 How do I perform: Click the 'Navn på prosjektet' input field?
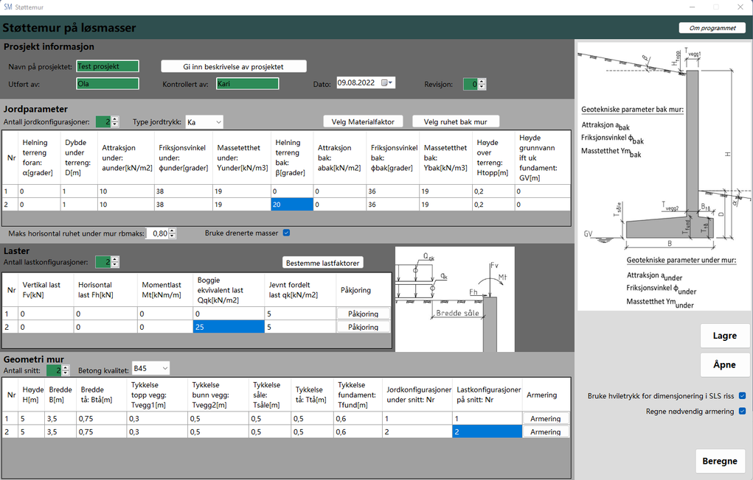coord(108,66)
